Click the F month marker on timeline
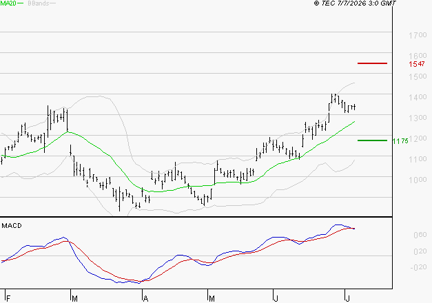This screenshot has height=303, width=432. pyautogui.click(x=8, y=298)
